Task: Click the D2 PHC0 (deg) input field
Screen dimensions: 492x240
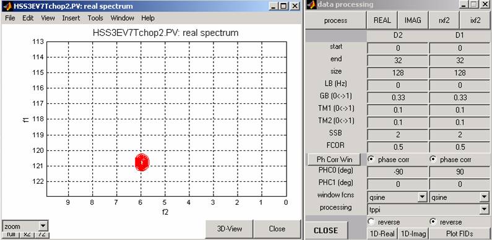Action: tap(397, 172)
